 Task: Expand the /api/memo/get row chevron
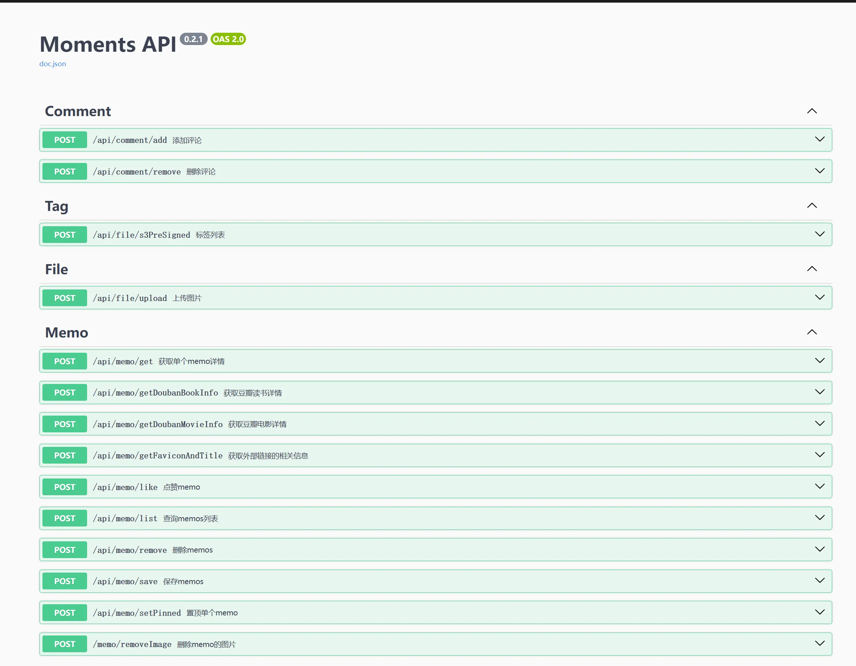coord(820,361)
